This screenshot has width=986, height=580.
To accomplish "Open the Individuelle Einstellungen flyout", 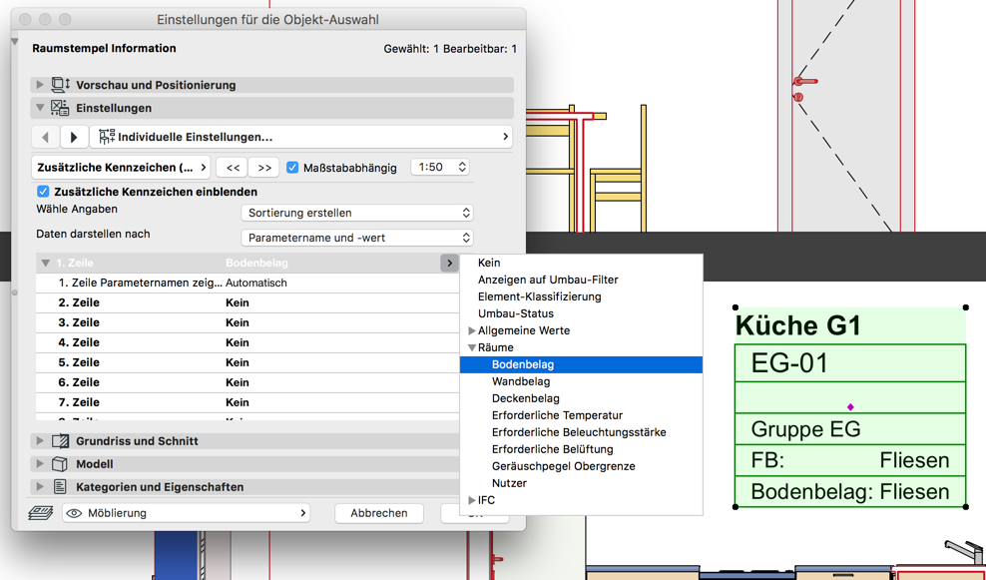I will point(301,137).
